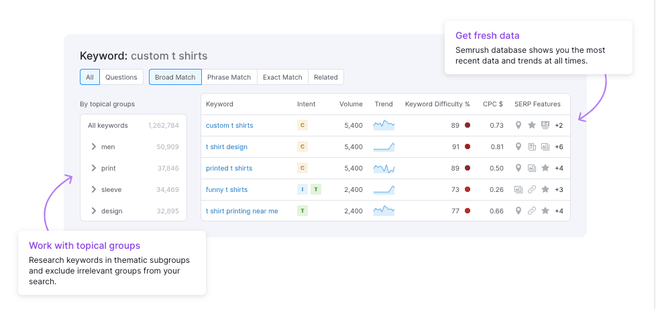The width and height of the screenshot is (656, 309).
Task: Click the 1,262,784 keyword count
Action: click(164, 126)
